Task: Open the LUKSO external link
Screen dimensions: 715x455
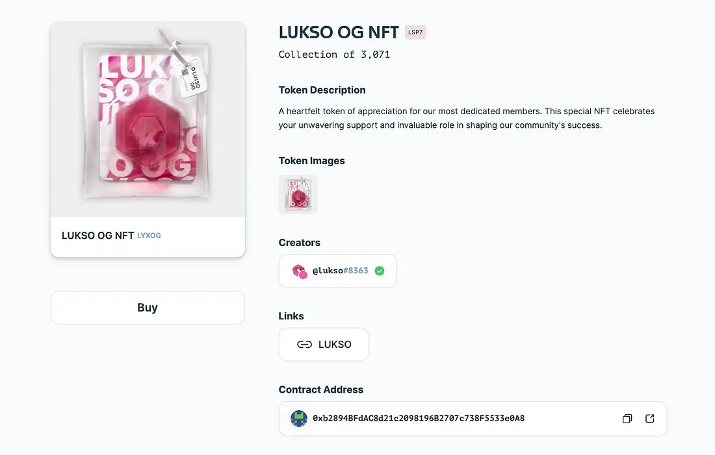Action: tap(324, 344)
